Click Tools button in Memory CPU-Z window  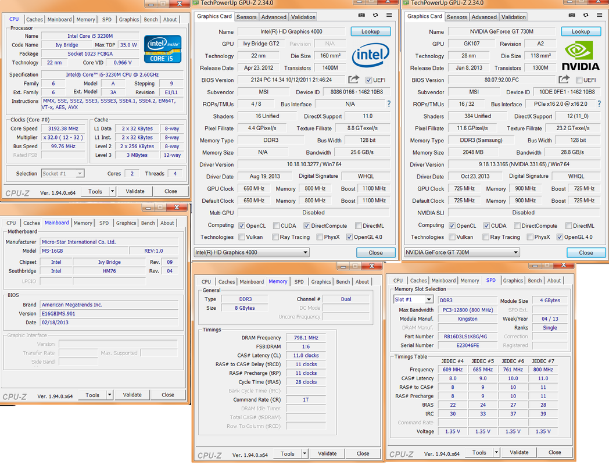[288, 453]
